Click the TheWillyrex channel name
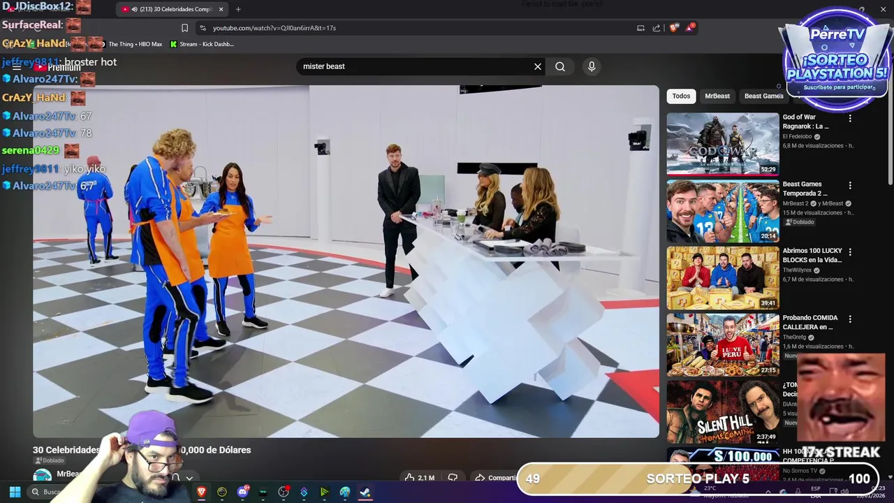The image size is (894, 503). [797, 270]
